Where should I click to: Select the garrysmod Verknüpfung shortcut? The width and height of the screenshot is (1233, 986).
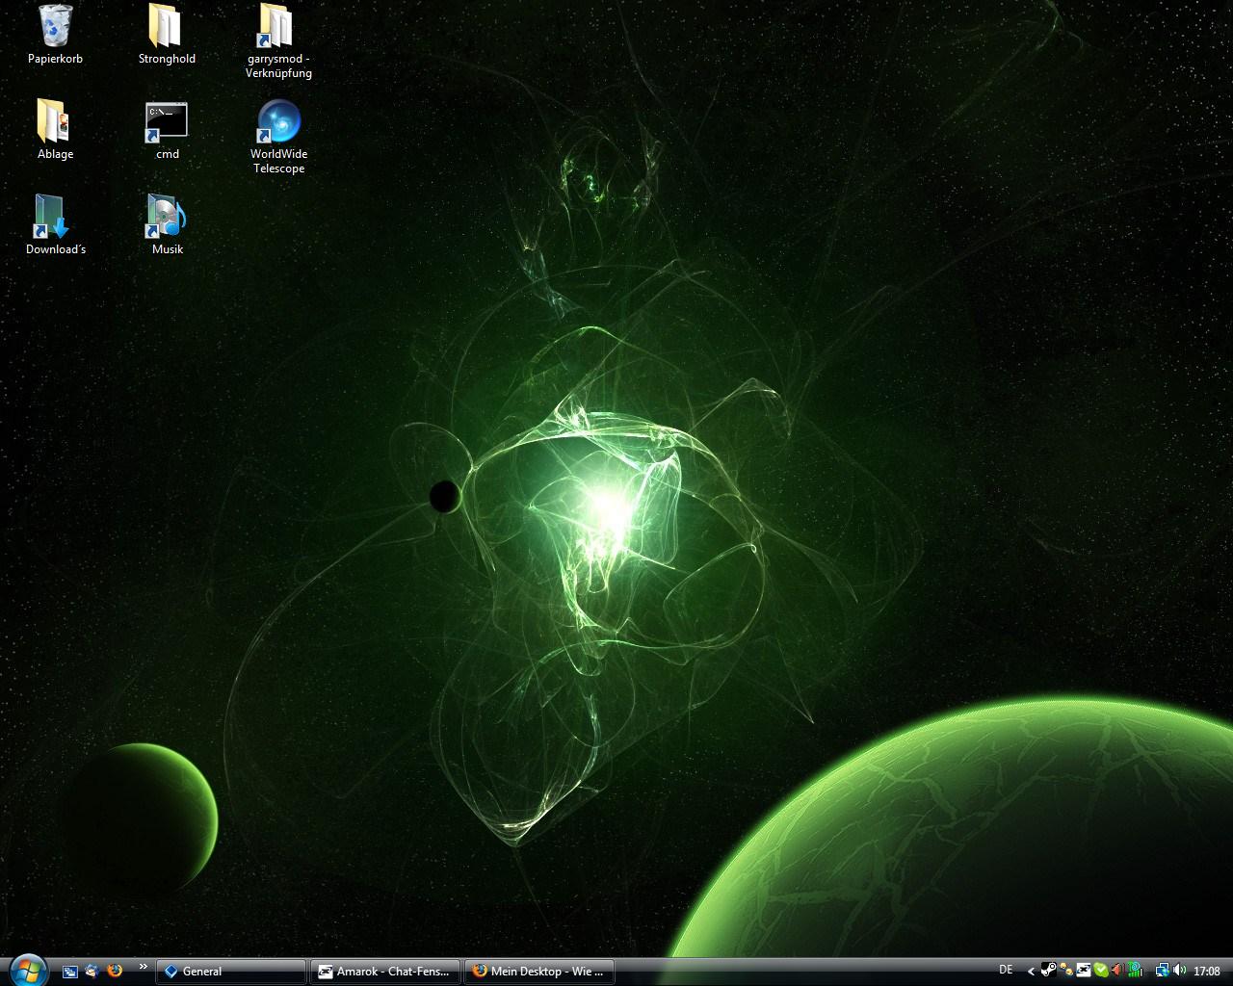pos(278,27)
